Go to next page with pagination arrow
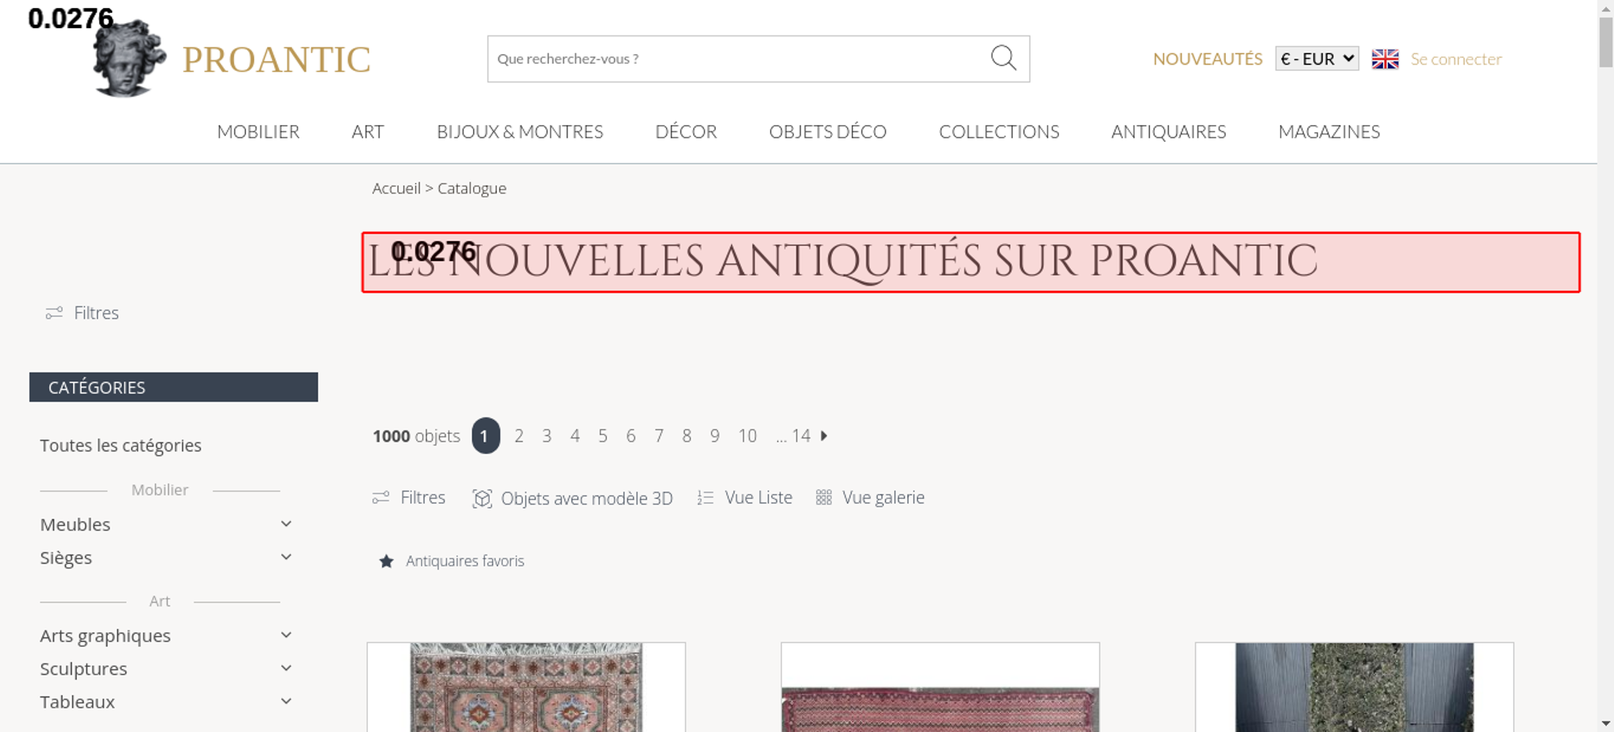This screenshot has height=732, width=1614. click(x=824, y=435)
